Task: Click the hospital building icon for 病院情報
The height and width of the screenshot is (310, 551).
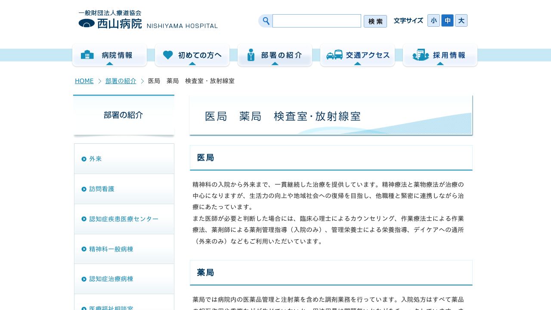Action: 87,55
